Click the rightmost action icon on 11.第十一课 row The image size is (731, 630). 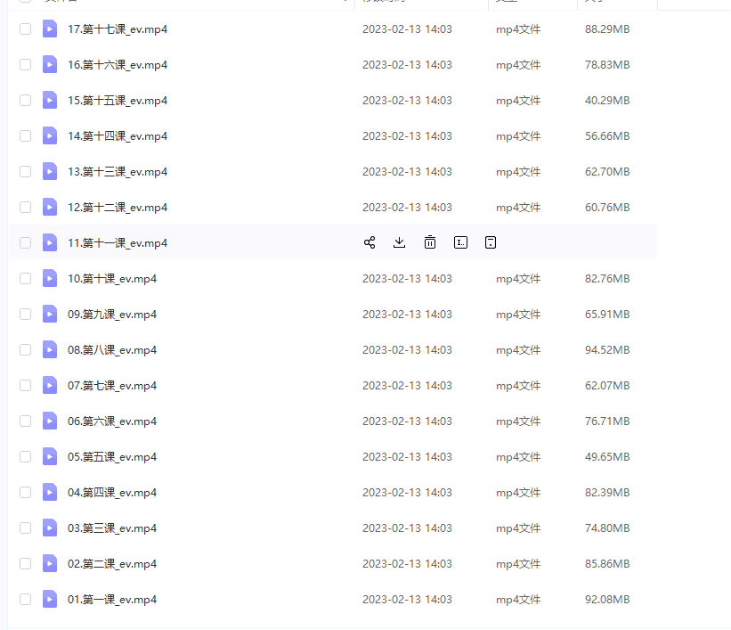(491, 242)
